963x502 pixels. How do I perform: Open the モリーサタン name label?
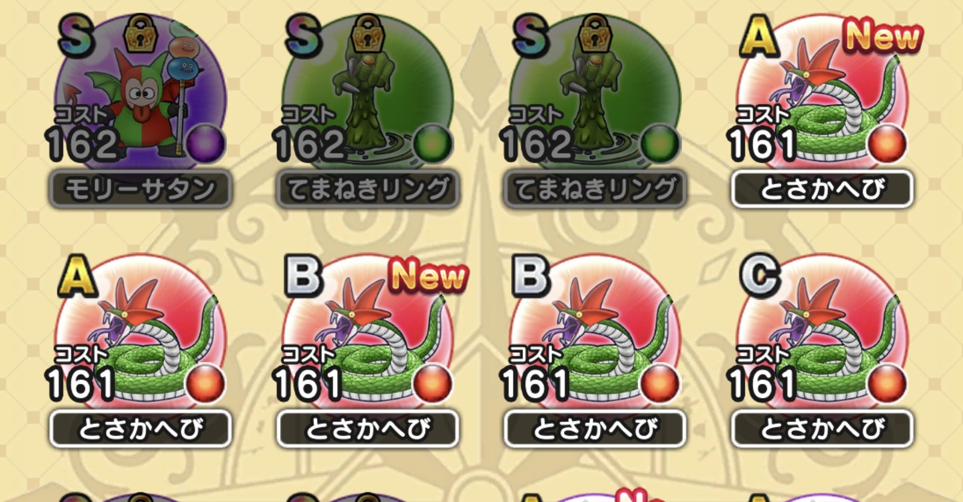140,189
